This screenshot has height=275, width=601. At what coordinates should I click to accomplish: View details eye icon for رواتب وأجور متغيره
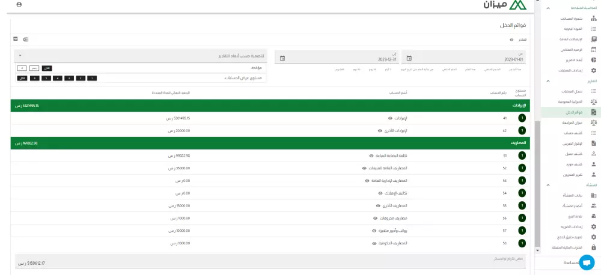tap(374, 231)
